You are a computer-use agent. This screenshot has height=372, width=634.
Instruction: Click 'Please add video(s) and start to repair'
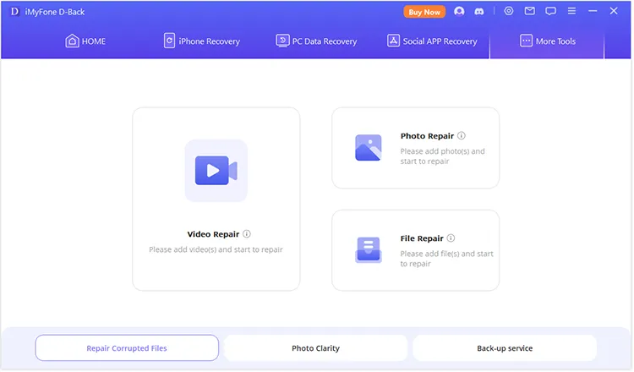tap(216, 250)
